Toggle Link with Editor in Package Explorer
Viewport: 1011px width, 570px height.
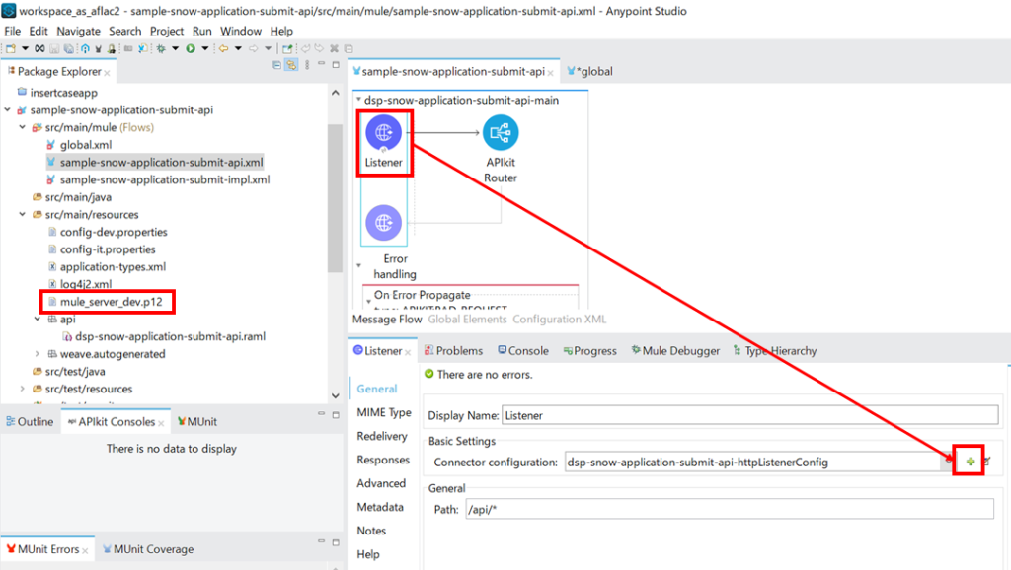(292, 65)
